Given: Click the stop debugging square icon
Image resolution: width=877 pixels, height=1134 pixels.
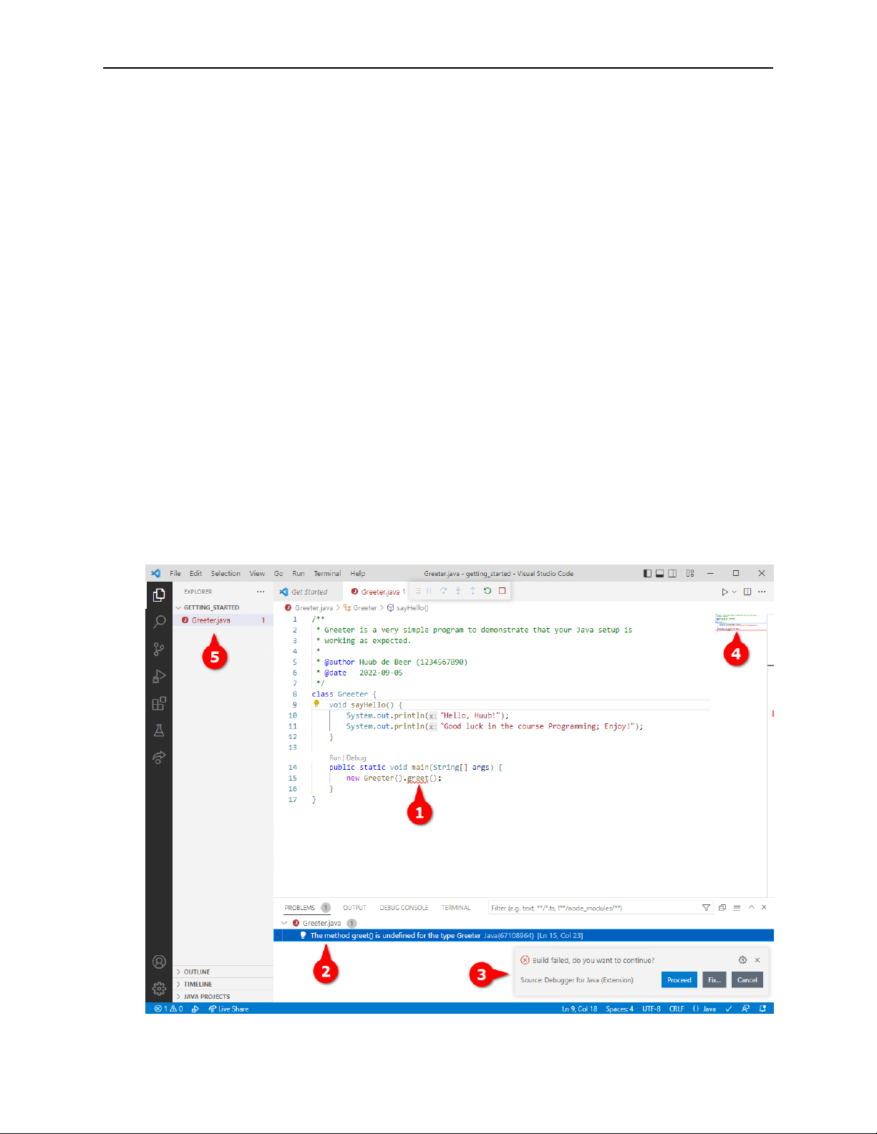Looking at the screenshot, I should click(x=503, y=591).
